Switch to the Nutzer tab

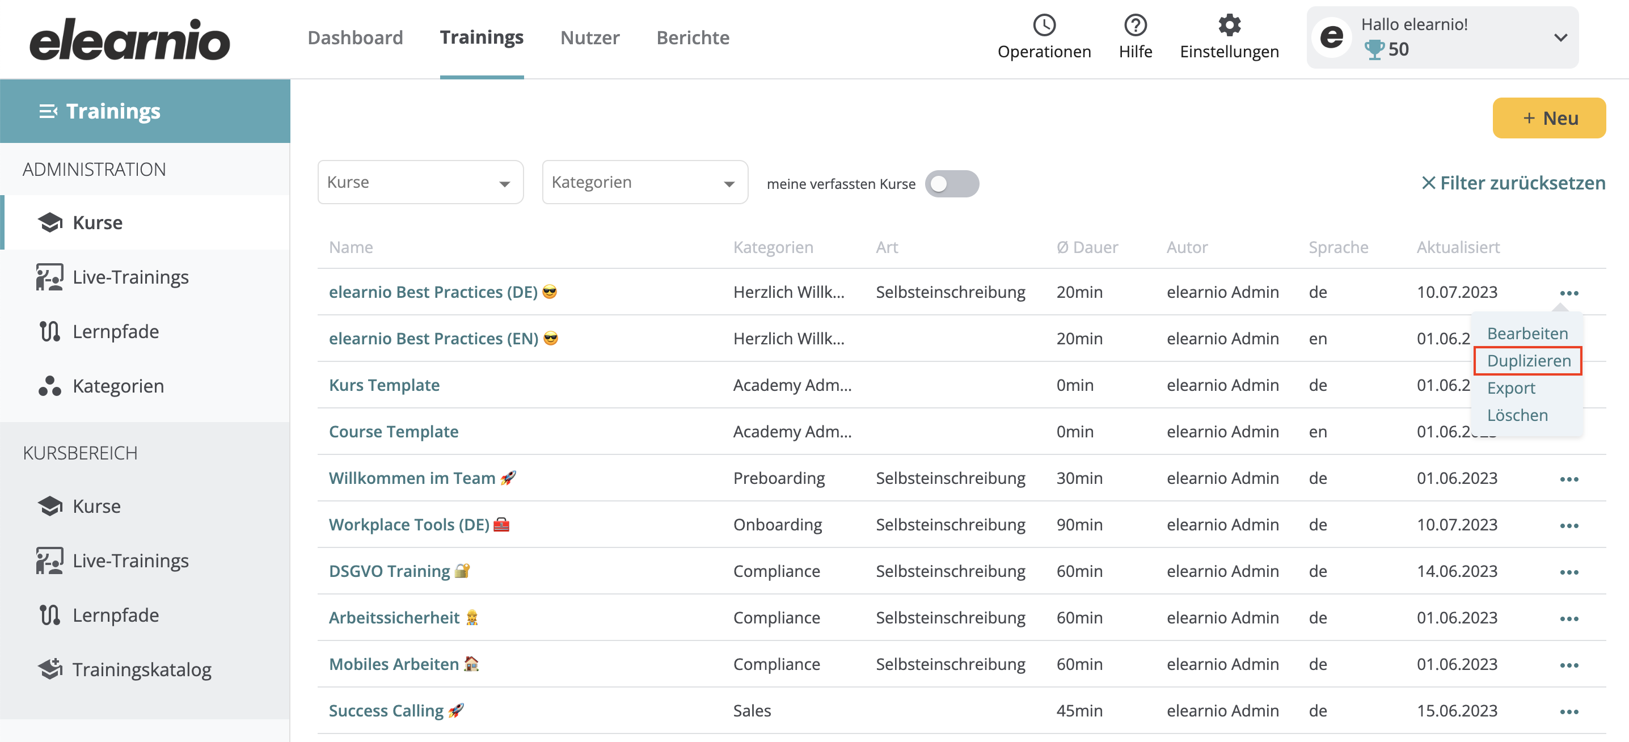(x=590, y=37)
